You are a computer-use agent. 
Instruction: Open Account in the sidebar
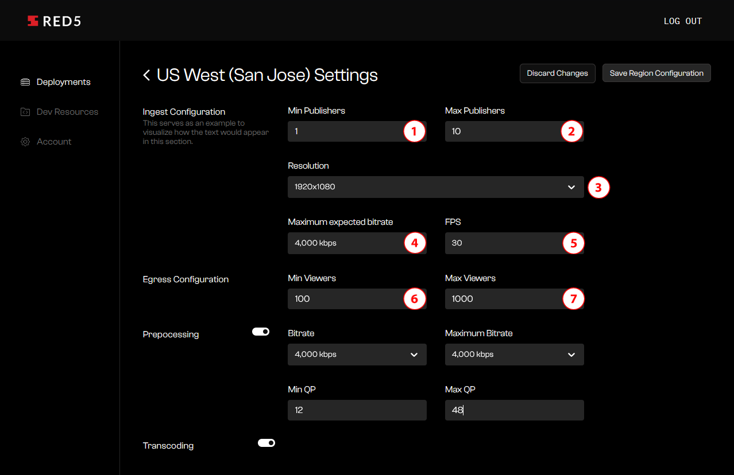[x=54, y=142]
